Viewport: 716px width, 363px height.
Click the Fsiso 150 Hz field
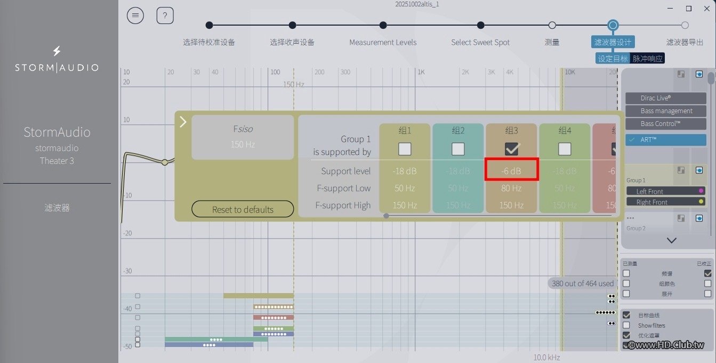(x=243, y=137)
